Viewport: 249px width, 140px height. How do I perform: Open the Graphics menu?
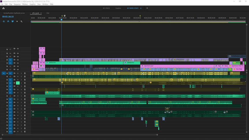coord(33,4)
